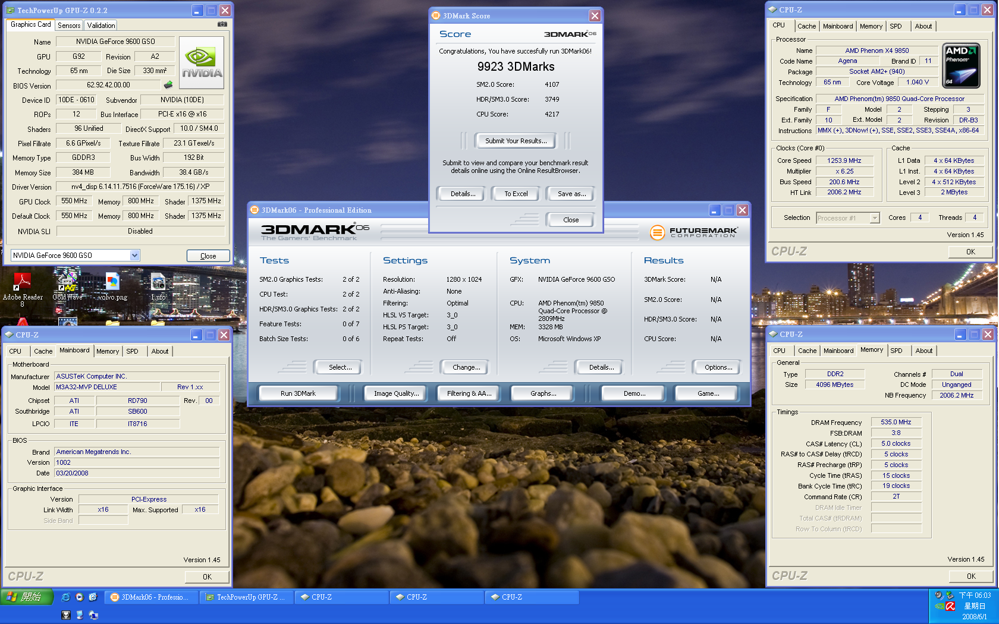This screenshot has height=624, width=999.
Task: Launch Internet Explorer from quick launch
Action: [65, 597]
